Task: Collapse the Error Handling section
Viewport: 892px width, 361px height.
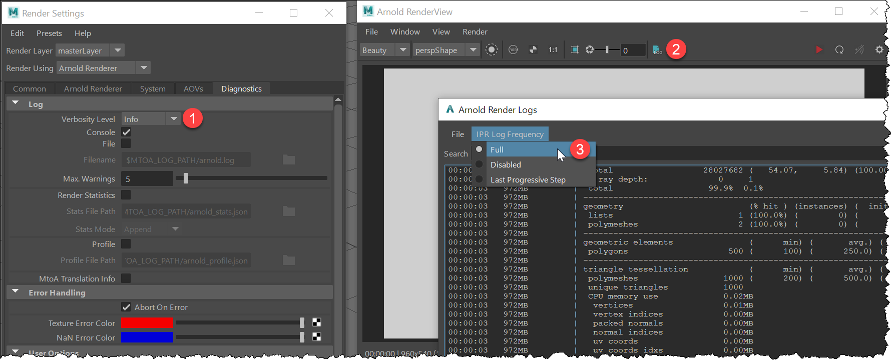Action: click(x=16, y=292)
